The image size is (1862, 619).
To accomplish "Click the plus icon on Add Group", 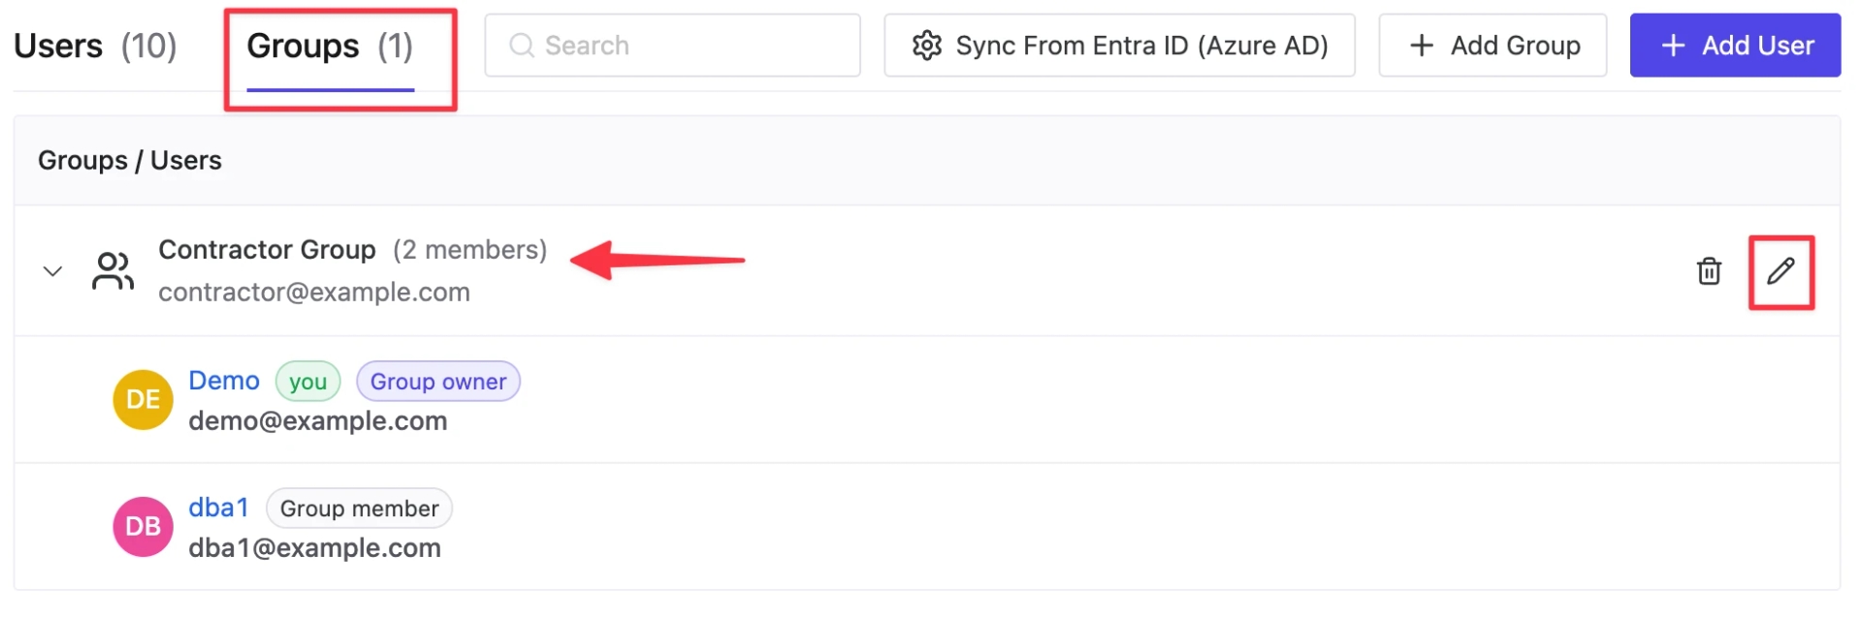I will 1422,46.
